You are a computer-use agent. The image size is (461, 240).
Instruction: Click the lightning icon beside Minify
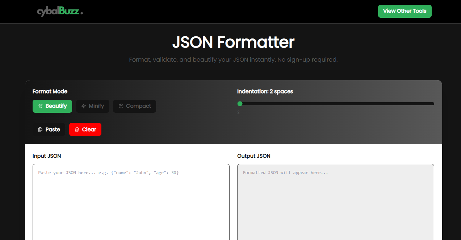click(x=84, y=106)
